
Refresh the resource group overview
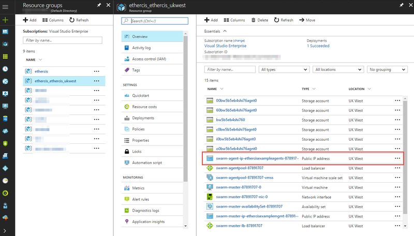[284, 20]
